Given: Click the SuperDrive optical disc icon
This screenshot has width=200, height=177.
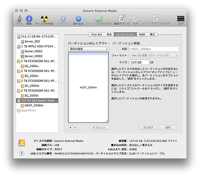Looking at the screenshot, I should point(18,111).
